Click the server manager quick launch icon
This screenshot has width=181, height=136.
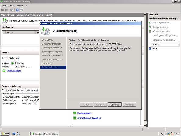(18, 134)
